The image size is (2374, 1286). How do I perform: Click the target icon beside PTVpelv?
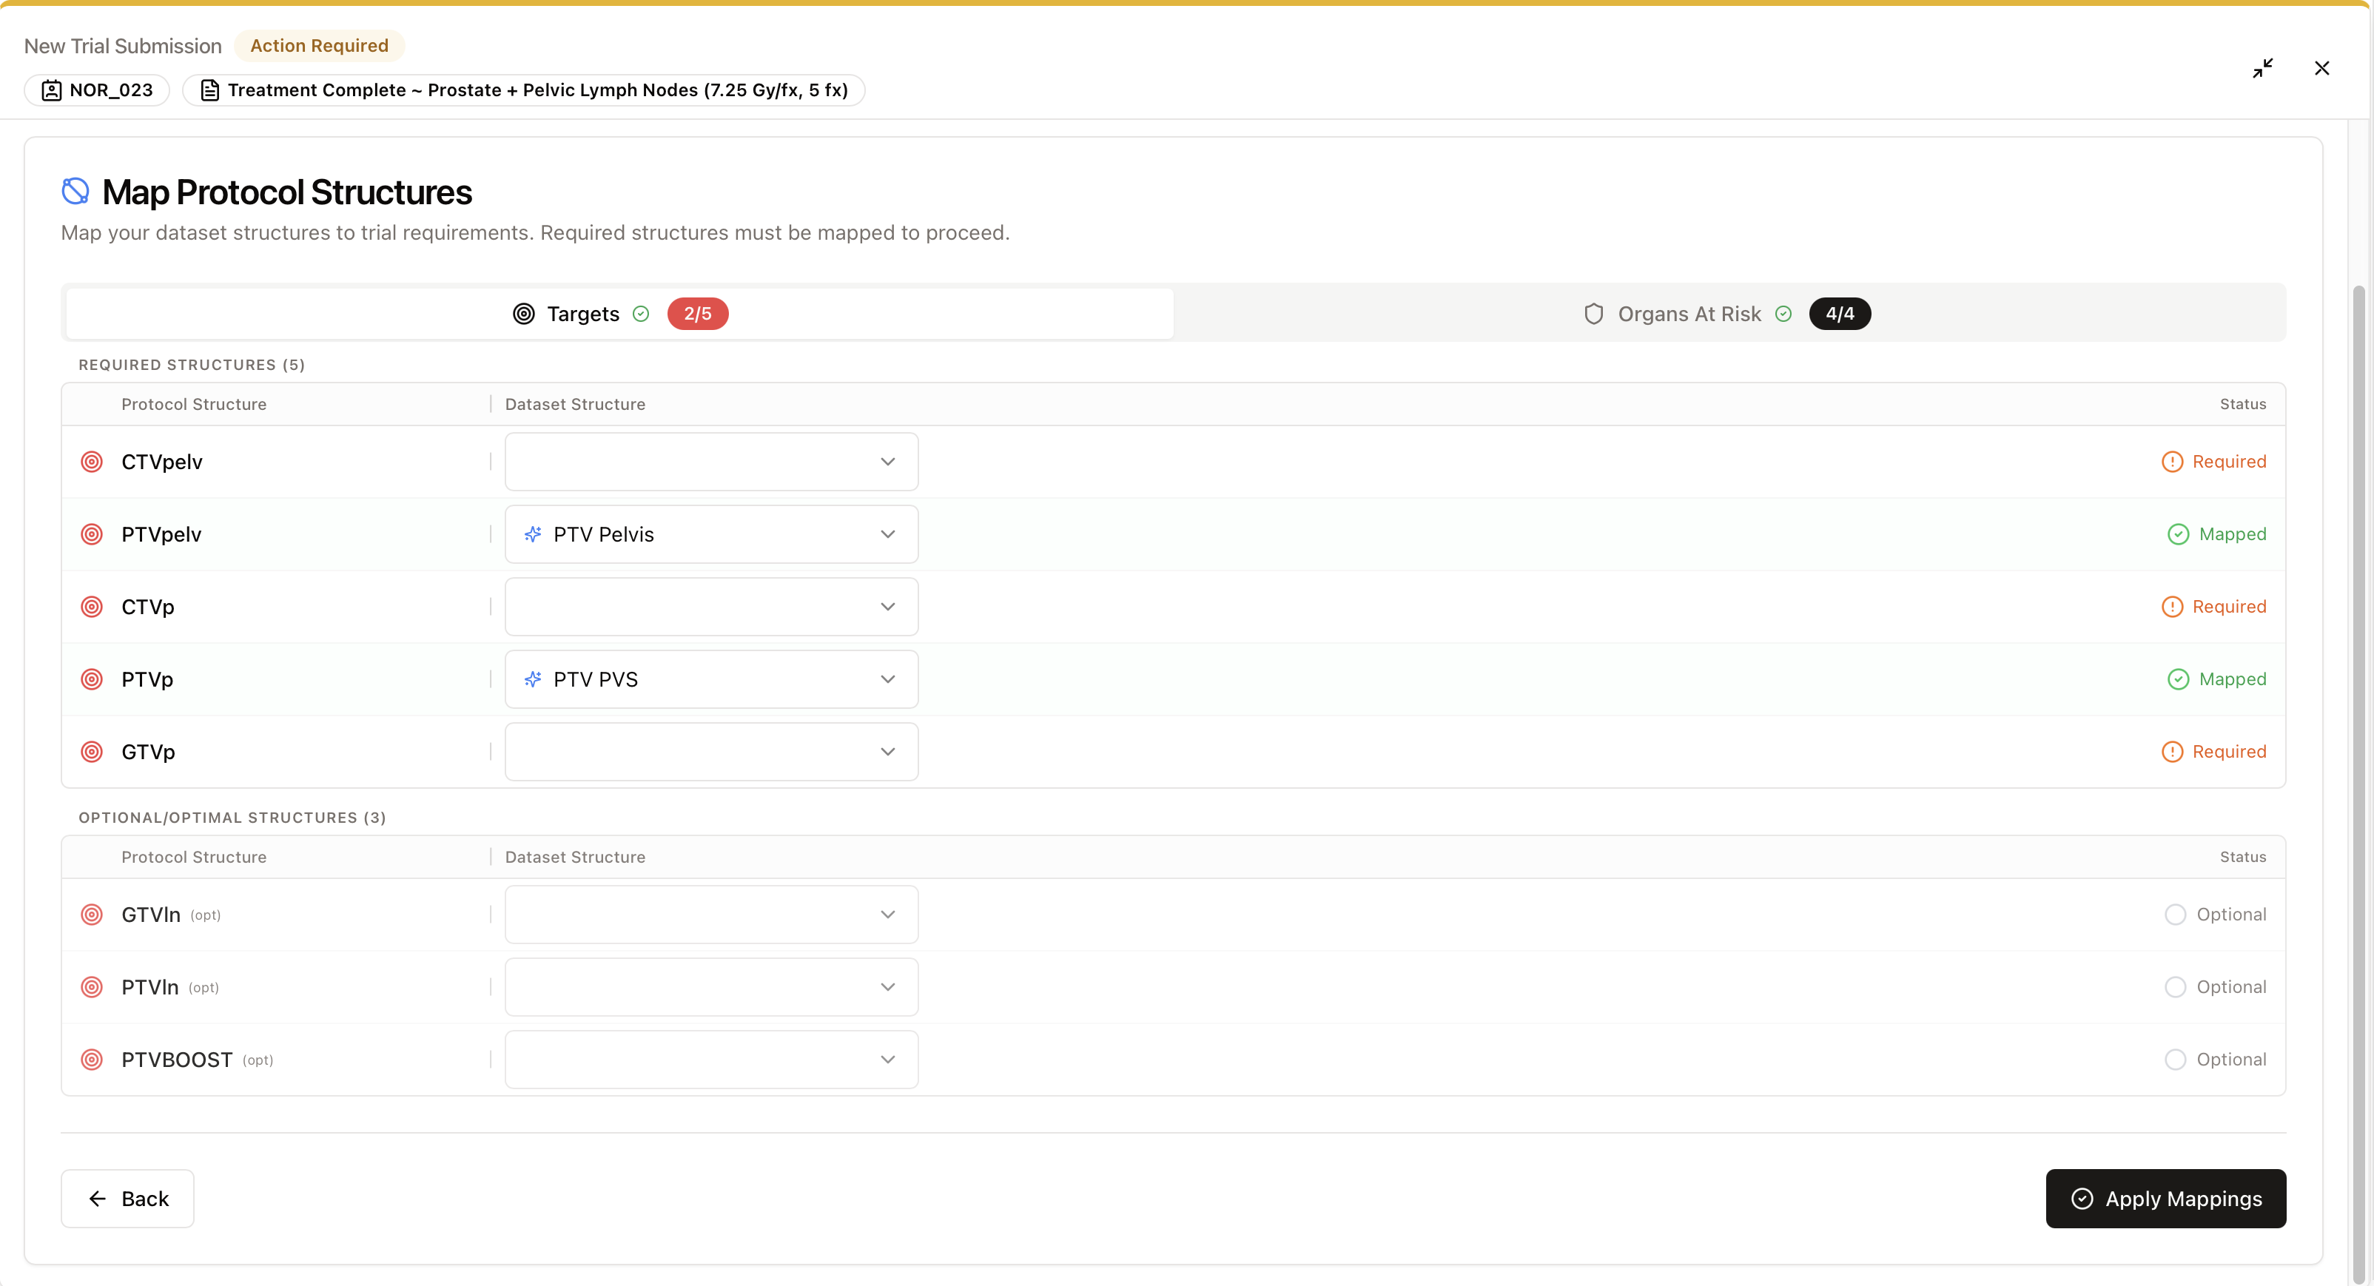click(x=93, y=534)
